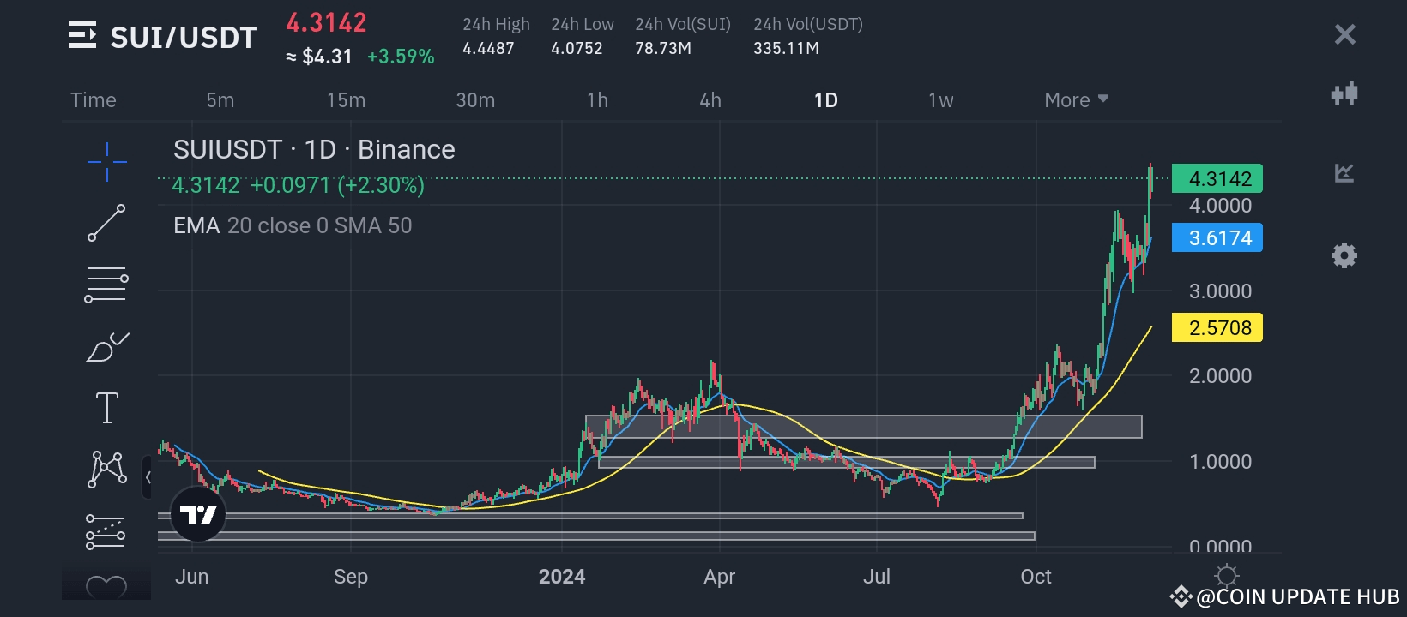
Task: Click the green 4.3142 current price label
Action: pos(1217,178)
